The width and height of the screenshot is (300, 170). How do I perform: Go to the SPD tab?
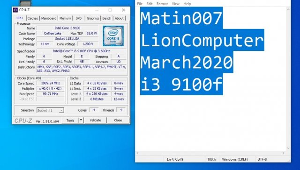[79, 18]
